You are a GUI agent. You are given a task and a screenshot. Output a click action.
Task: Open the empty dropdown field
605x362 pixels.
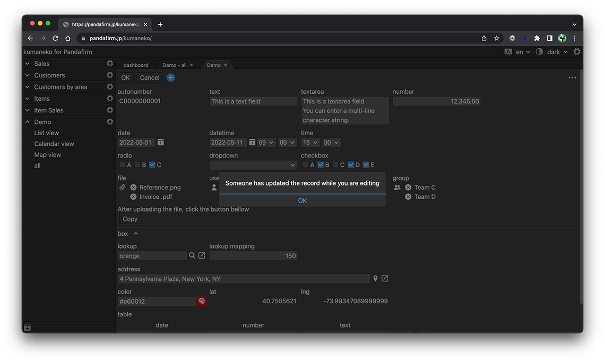coord(253,165)
